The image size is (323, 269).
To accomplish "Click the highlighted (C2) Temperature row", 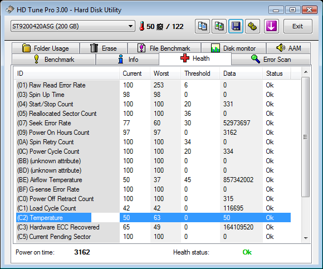I will click(x=154, y=218).
